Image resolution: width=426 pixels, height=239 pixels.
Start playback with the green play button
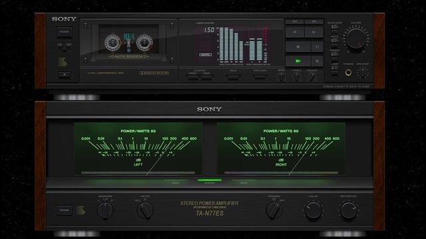point(298,61)
